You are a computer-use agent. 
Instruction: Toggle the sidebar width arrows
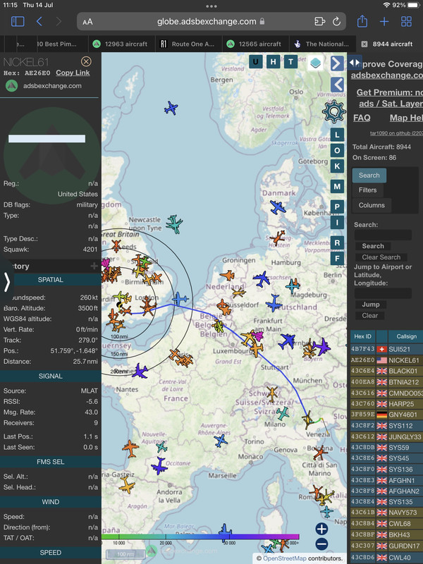[x=355, y=62]
